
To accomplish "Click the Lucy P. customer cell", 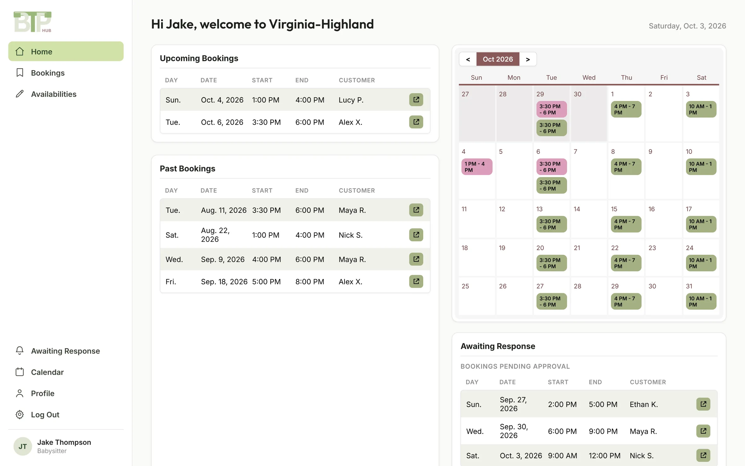I will (x=351, y=100).
